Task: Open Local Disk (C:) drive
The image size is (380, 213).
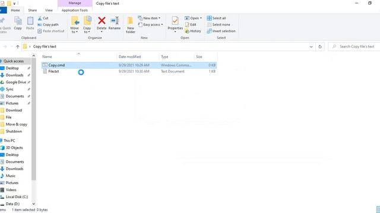Action: (17, 197)
